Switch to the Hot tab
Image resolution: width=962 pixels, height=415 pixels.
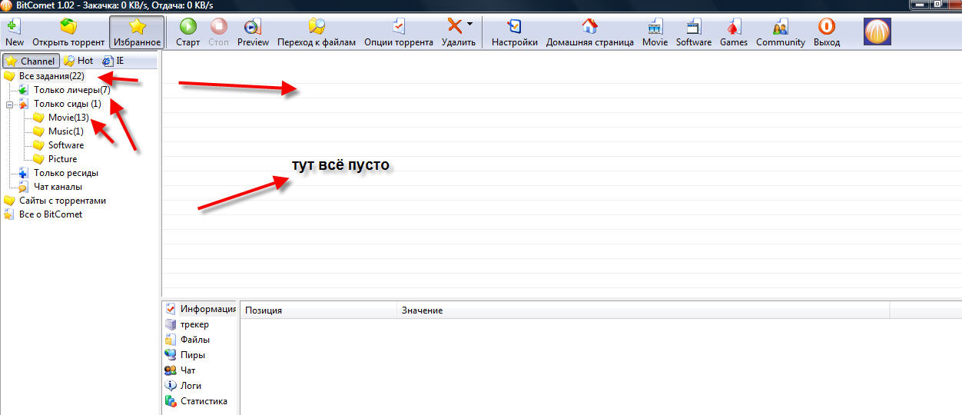pos(79,61)
